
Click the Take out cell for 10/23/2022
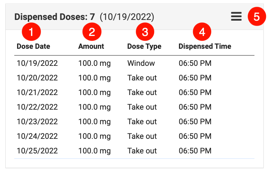[x=142, y=122]
